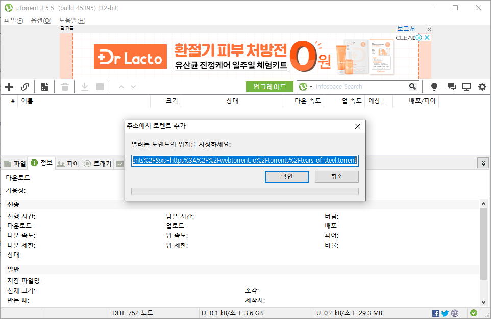Click the Add Torrent plus icon
This screenshot has height=319, width=491.
[9, 87]
